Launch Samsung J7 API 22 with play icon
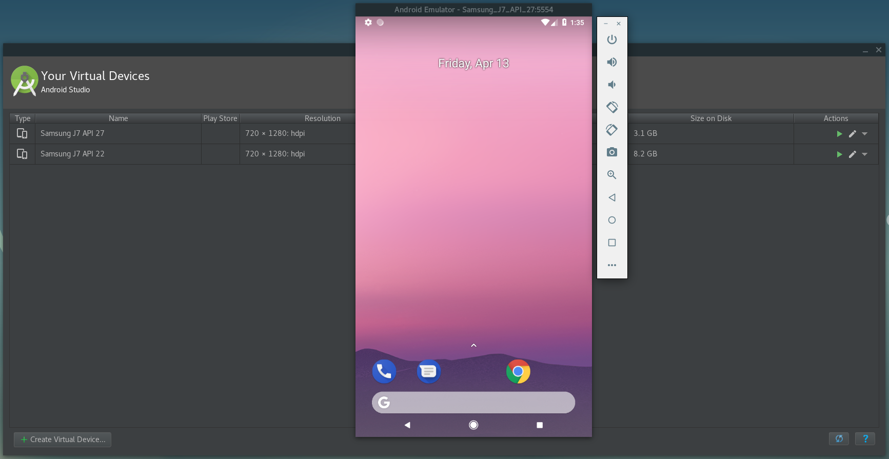Viewport: 889px width, 459px height. click(x=839, y=154)
